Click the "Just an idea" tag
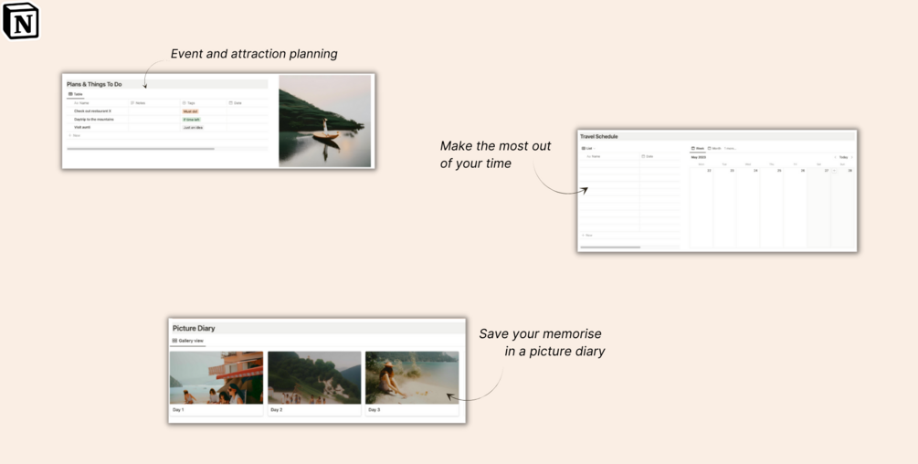This screenshot has height=464, width=918. point(193,128)
